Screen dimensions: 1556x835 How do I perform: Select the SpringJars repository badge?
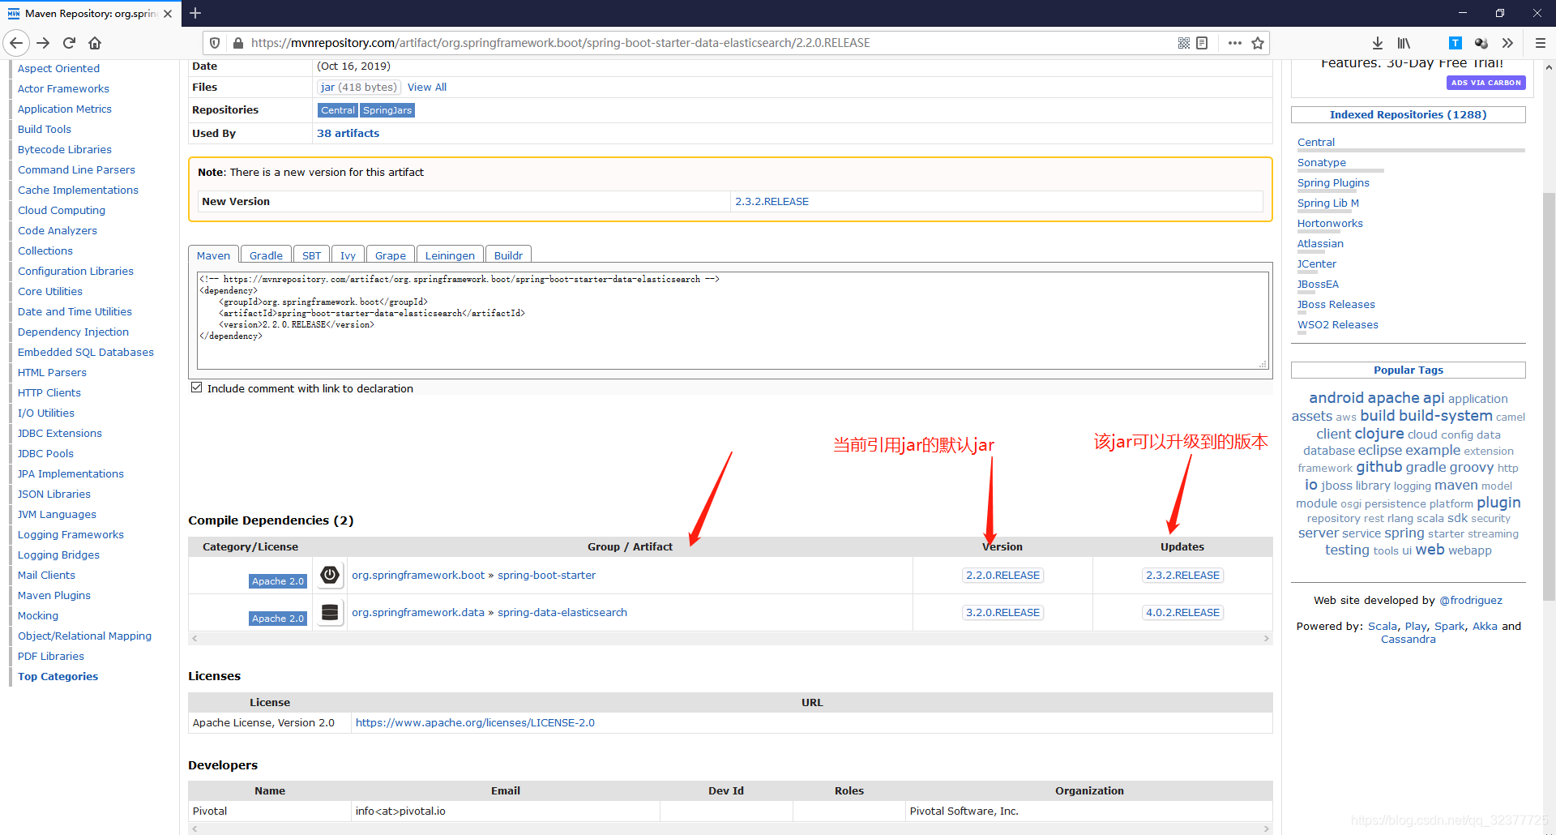coord(387,110)
